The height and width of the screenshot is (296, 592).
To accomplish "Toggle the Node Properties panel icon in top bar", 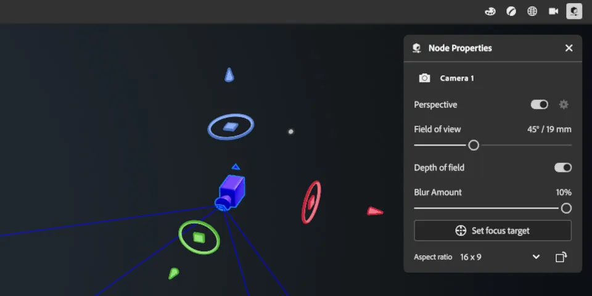I will [x=574, y=11].
